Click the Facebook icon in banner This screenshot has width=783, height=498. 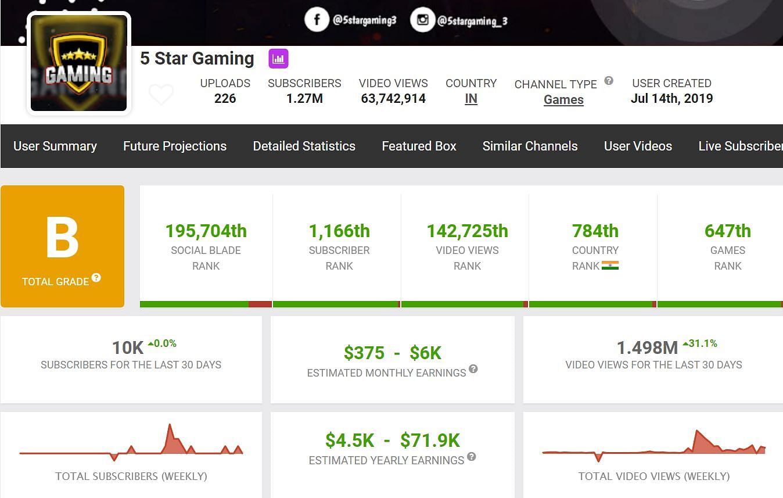point(317,20)
